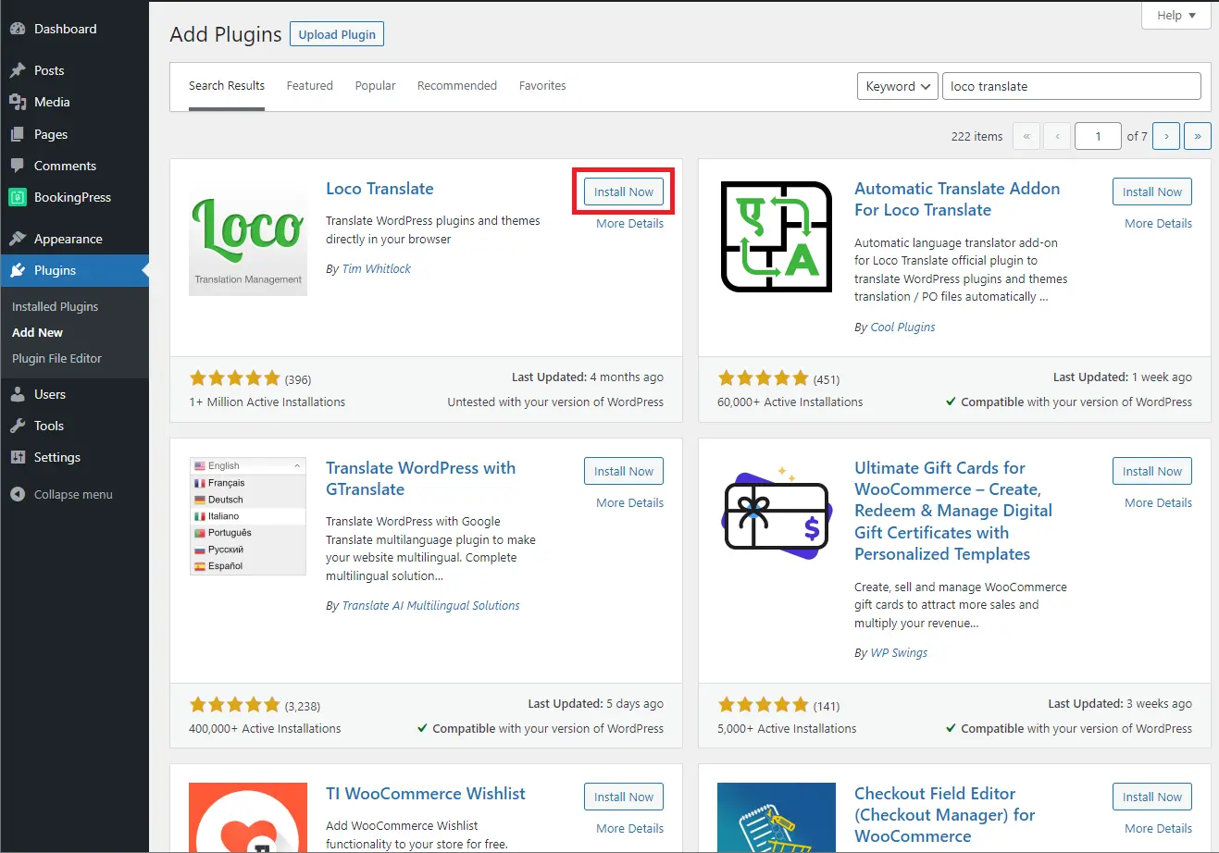Open More Details for Checkout Field Editor
The image size is (1219, 853).
point(1158,828)
